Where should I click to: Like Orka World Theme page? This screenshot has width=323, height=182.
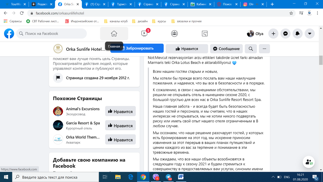coord(120,140)
